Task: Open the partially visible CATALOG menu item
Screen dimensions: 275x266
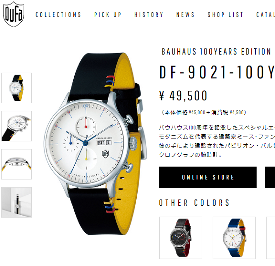Action: [265, 15]
